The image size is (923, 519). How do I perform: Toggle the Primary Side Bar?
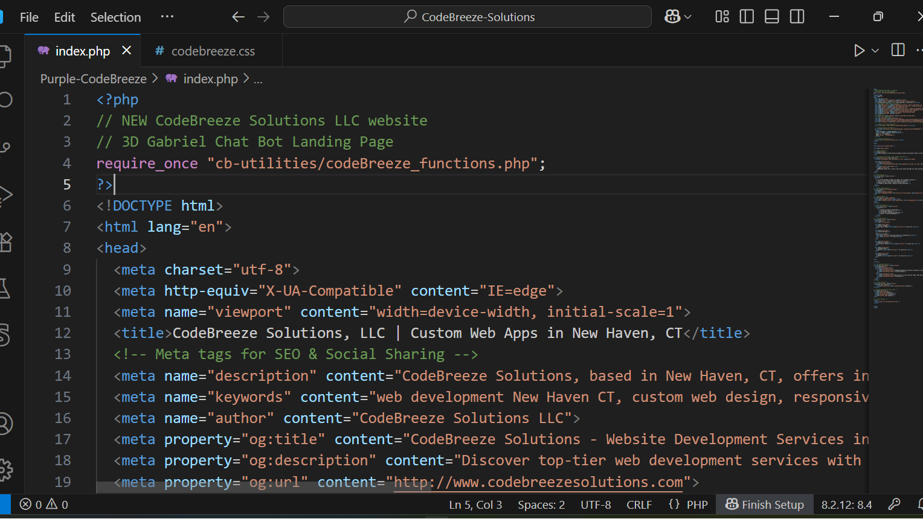pos(747,16)
